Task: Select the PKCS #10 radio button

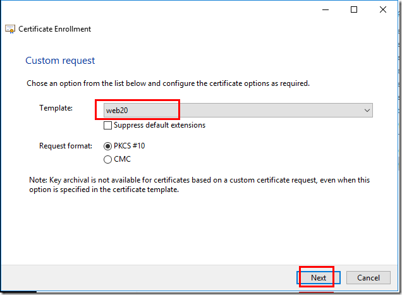Action: point(108,146)
